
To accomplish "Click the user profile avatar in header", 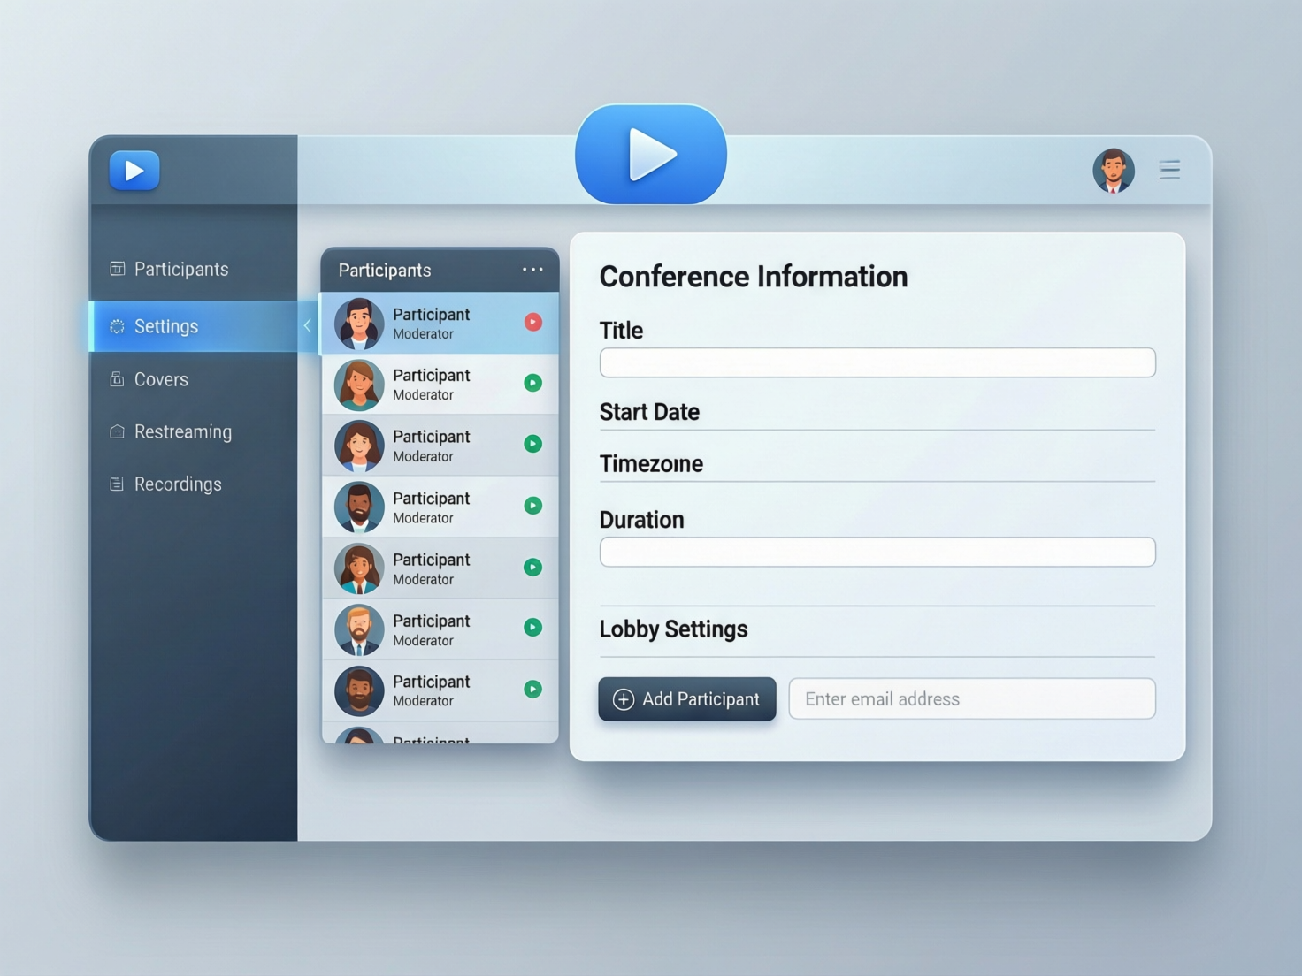I will coord(1113,171).
